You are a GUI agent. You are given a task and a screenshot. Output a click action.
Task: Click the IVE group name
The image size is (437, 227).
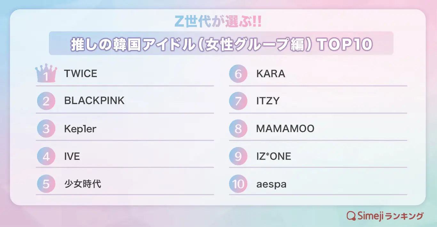coord(72,157)
